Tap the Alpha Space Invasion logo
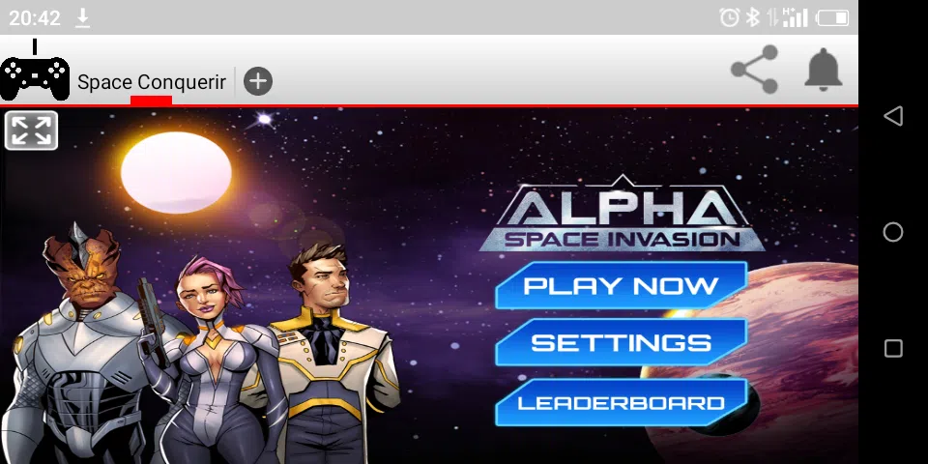Image resolution: width=928 pixels, height=464 pixels. 622,214
